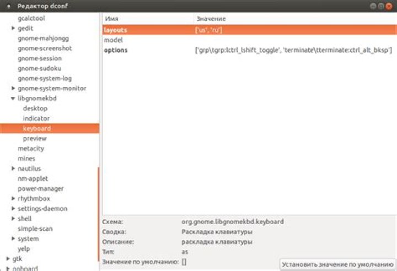Click the Раскладка клавиатуры summary text
Image resolution: width=397 pixels, height=271 pixels.
(x=217, y=232)
